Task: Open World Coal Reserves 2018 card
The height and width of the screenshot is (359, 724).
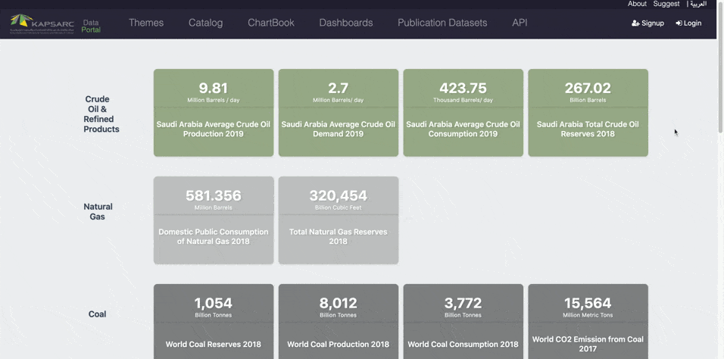Action: pos(214,322)
